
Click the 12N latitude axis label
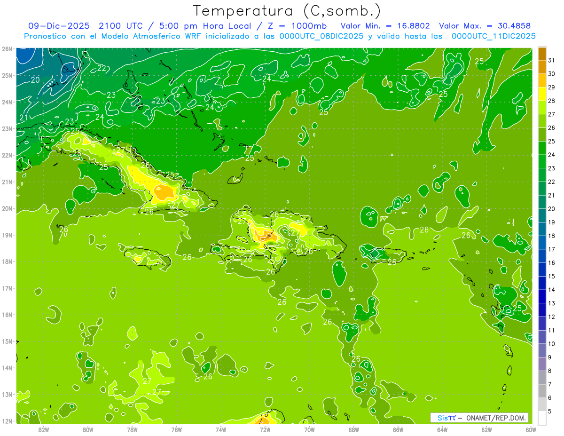click(7, 421)
